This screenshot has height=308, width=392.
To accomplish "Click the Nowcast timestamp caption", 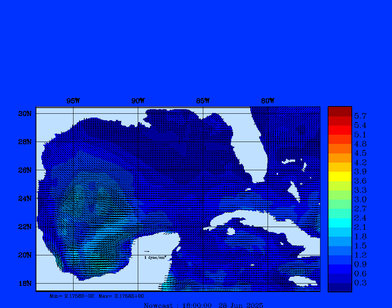I will (x=203, y=305).
